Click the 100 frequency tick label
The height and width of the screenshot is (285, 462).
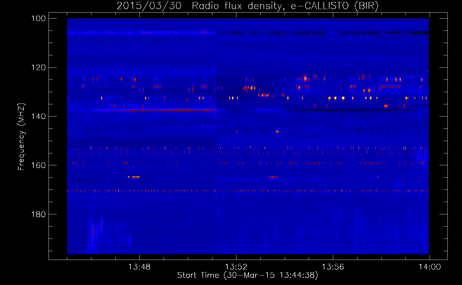[x=38, y=19]
